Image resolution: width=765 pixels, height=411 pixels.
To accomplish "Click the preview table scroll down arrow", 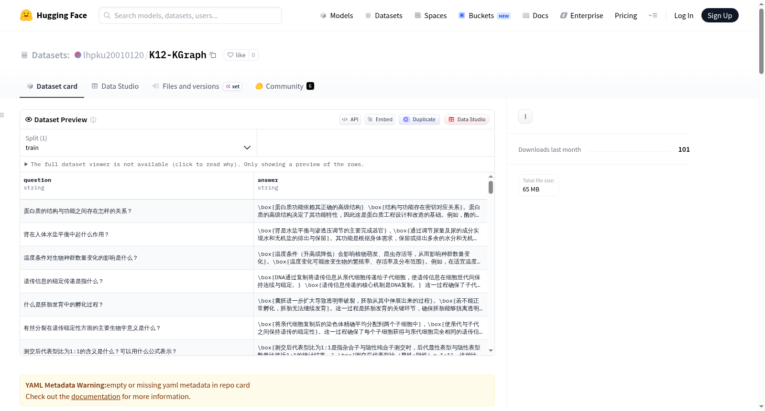I will 491,350.
